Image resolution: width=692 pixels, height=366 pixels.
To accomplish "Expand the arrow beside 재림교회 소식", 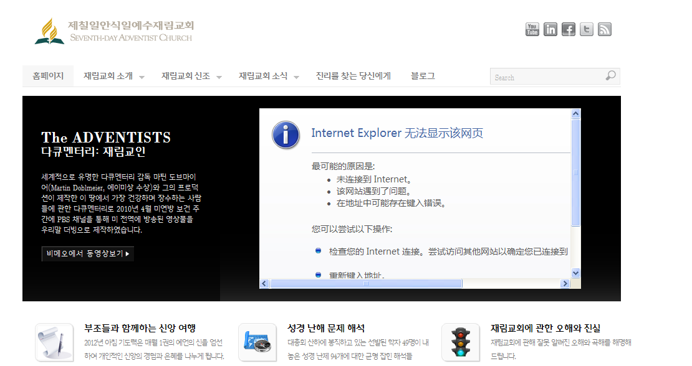I will (297, 77).
